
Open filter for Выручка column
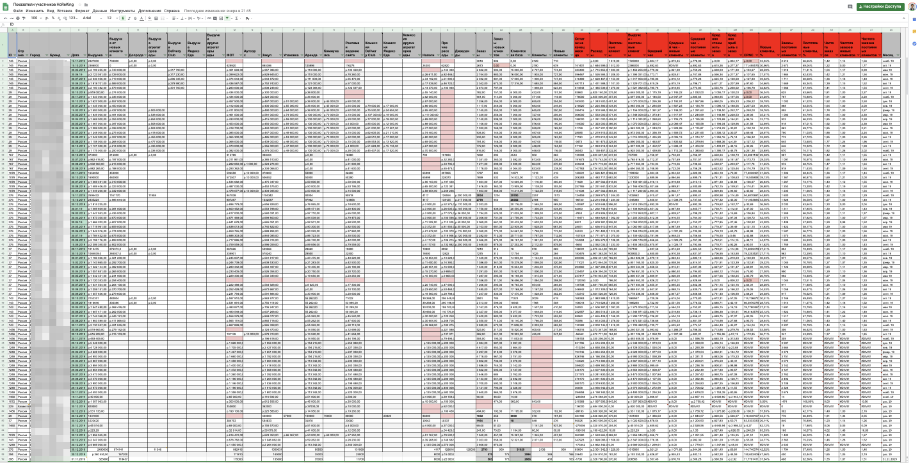click(106, 55)
